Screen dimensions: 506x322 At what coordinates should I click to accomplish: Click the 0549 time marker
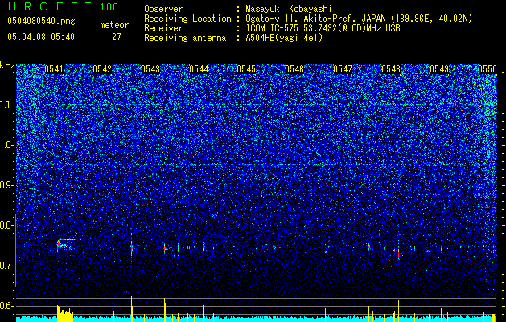tap(439, 69)
